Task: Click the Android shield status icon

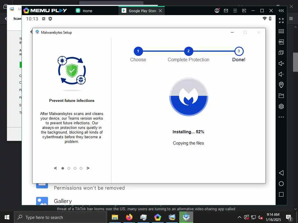Action: [x=50, y=19]
